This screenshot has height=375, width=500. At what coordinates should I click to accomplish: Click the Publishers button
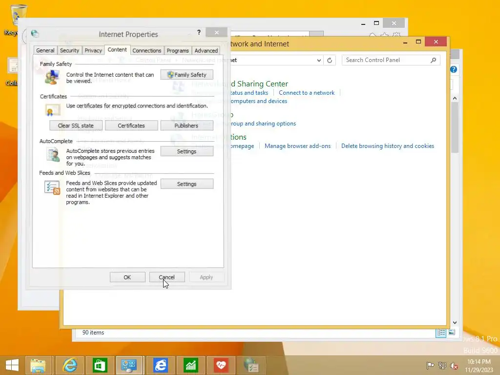[187, 125]
